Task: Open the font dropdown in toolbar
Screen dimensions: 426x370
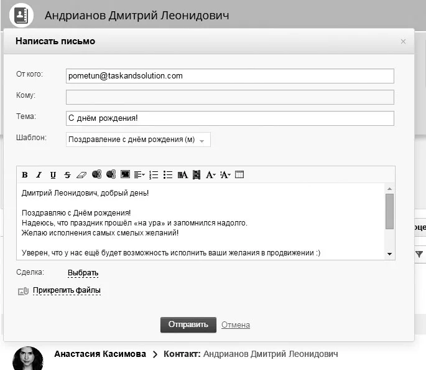Action: click(211, 174)
